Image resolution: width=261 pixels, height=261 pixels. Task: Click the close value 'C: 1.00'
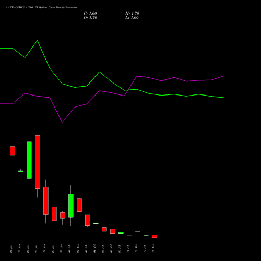[90, 14]
